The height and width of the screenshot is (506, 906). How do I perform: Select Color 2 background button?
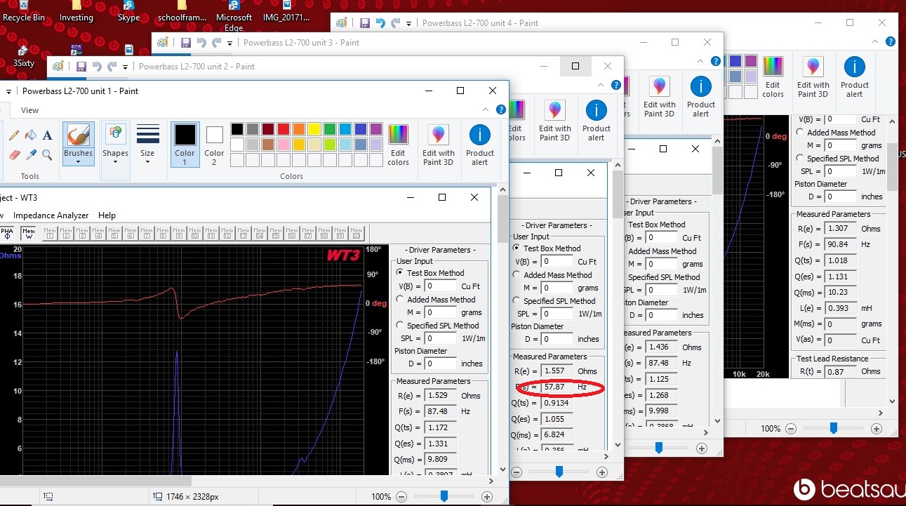coord(214,144)
